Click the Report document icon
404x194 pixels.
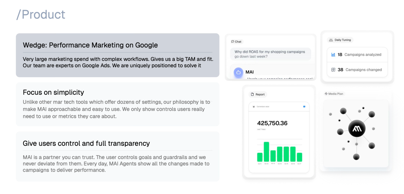point(252,94)
